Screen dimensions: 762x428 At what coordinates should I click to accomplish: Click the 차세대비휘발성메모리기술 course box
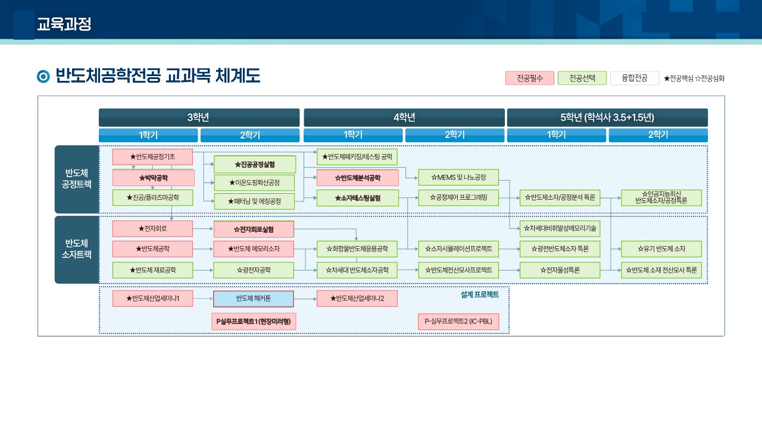[560, 228]
